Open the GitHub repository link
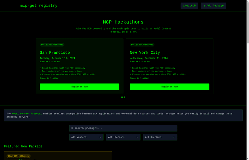The image size is (249, 160). [x=189, y=6]
